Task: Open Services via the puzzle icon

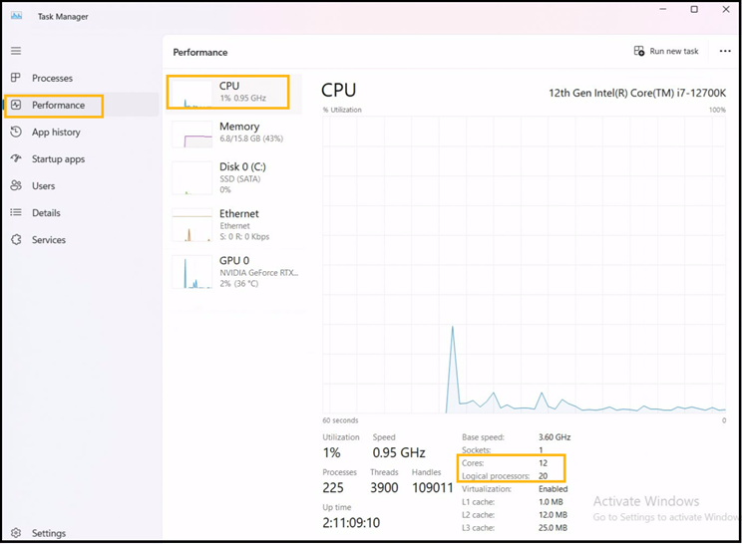Action: [16, 239]
